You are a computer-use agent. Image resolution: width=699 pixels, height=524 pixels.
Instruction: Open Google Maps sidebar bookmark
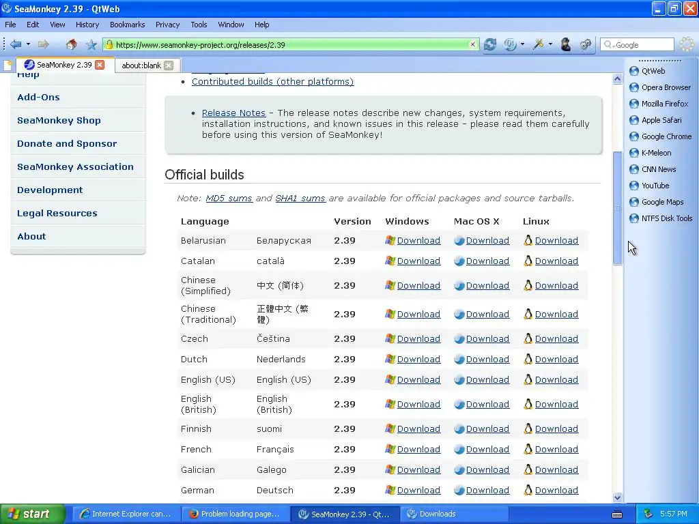656,202
